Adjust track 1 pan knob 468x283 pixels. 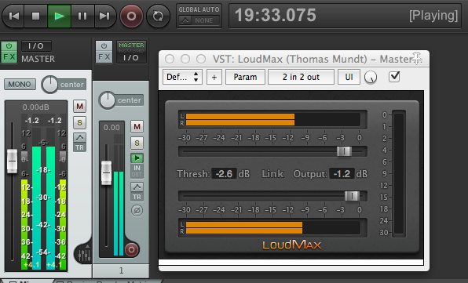[107, 100]
